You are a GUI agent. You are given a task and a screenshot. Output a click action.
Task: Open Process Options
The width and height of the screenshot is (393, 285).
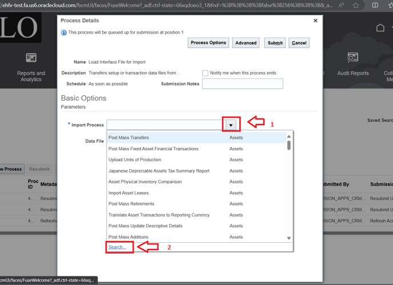pos(208,43)
